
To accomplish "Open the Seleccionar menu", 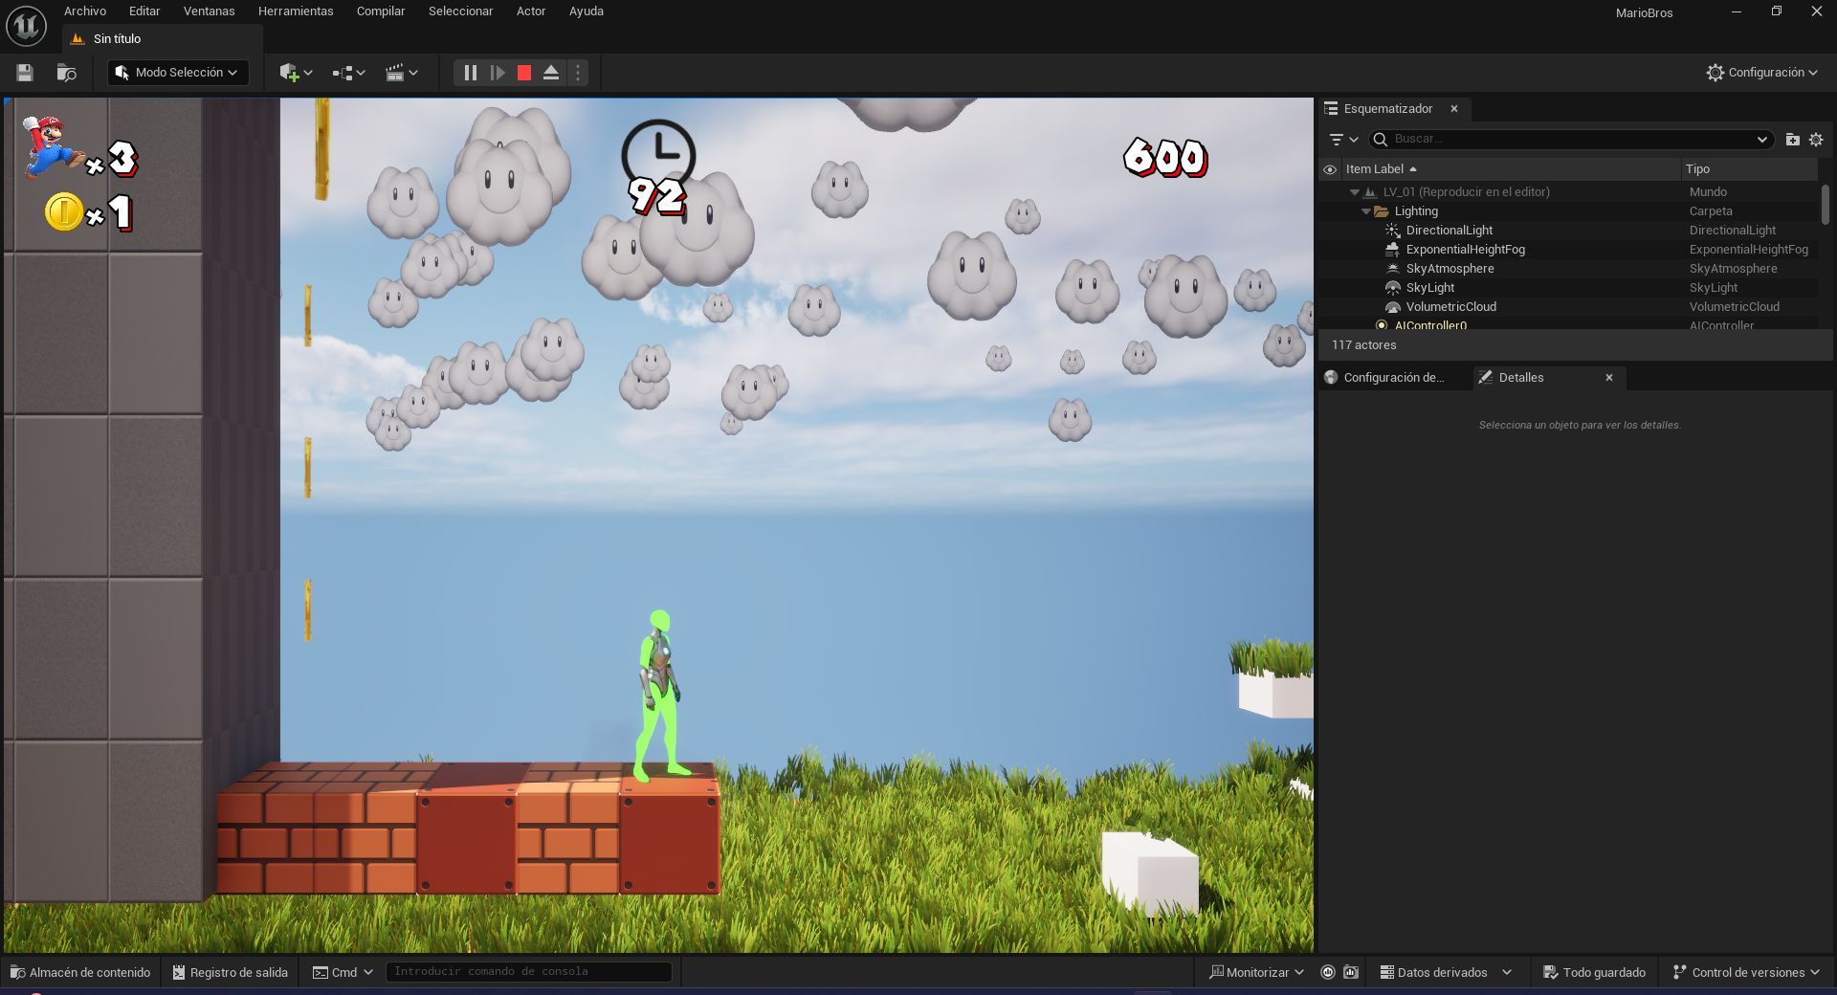I will click(460, 11).
